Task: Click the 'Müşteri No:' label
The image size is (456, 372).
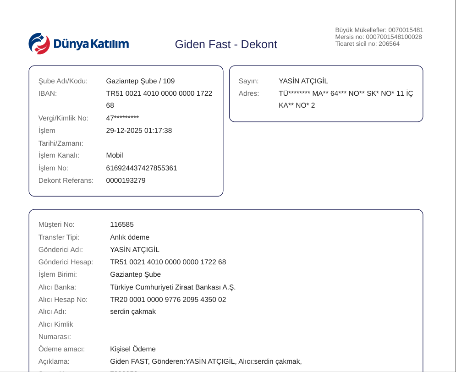Action: click(x=56, y=224)
